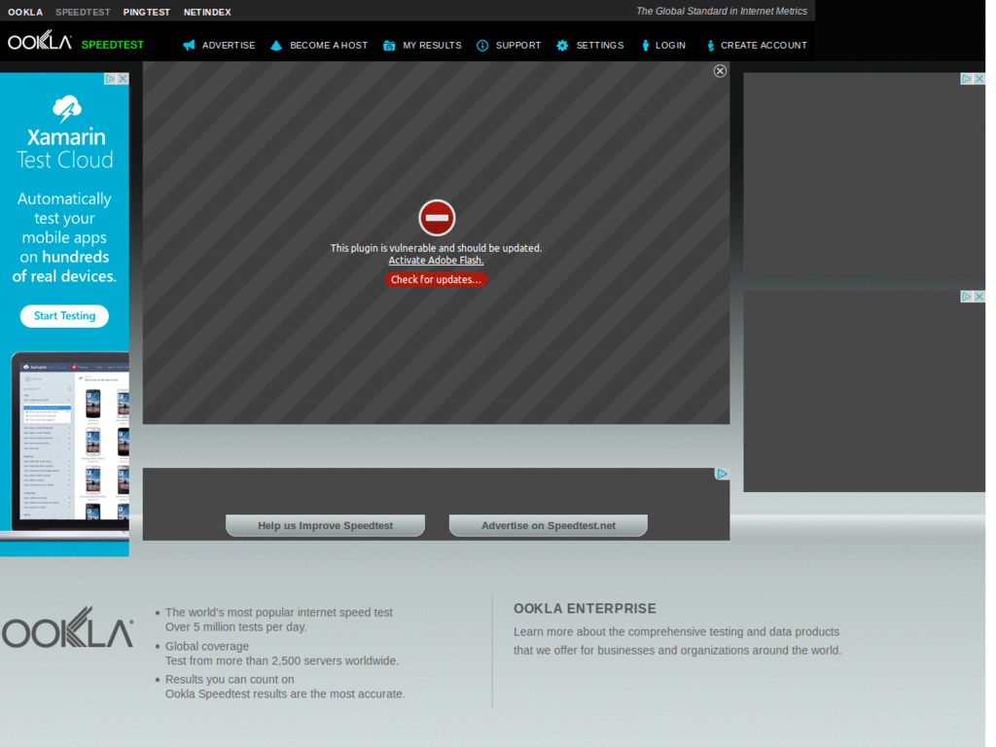Click the Login person icon
The height and width of the screenshot is (747, 996).
tap(644, 45)
